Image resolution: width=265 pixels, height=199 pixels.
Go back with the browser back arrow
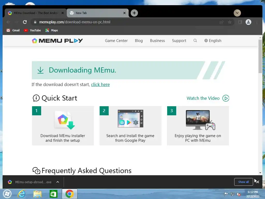[8, 22]
